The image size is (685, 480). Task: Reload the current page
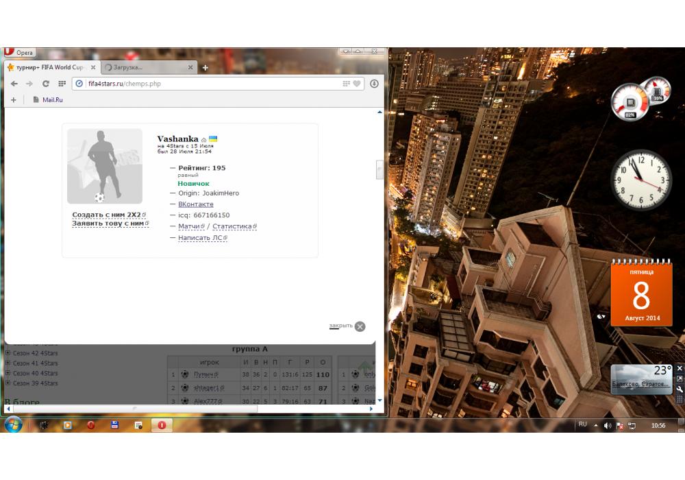(46, 84)
